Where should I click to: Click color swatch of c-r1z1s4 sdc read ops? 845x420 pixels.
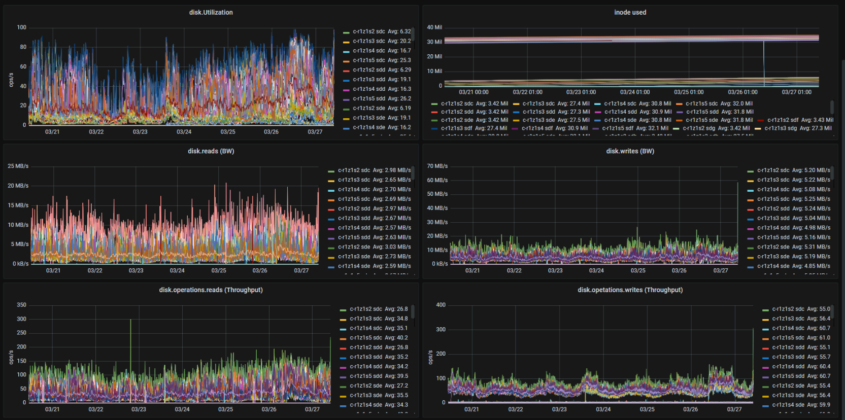coord(343,329)
